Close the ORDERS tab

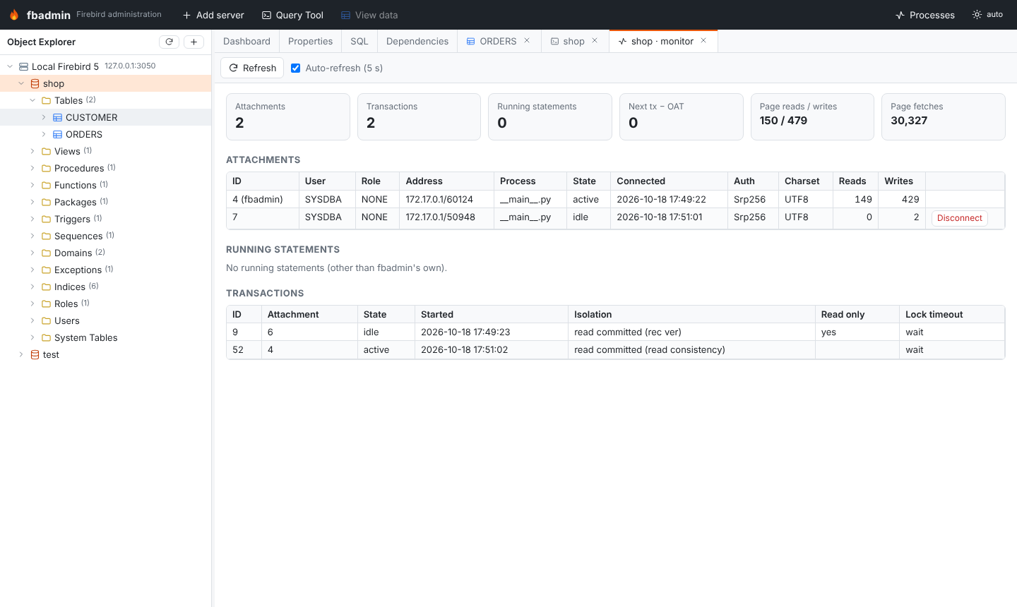(x=527, y=41)
